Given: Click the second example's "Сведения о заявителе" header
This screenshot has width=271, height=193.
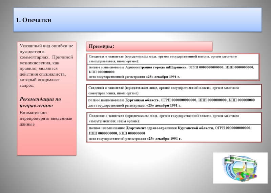Looking at the screenshot, I should 164,90.
